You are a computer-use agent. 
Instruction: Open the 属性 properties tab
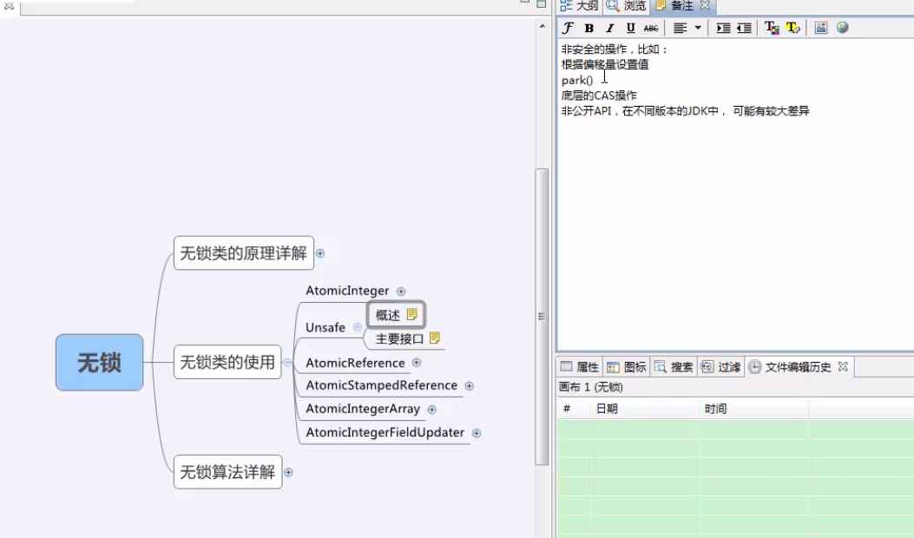click(580, 367)
